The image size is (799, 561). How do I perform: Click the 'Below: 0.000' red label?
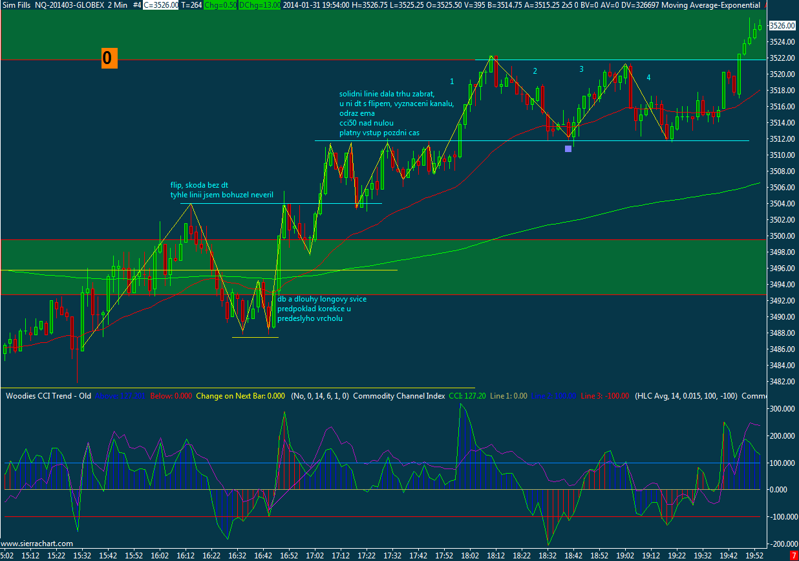(170, 395)
